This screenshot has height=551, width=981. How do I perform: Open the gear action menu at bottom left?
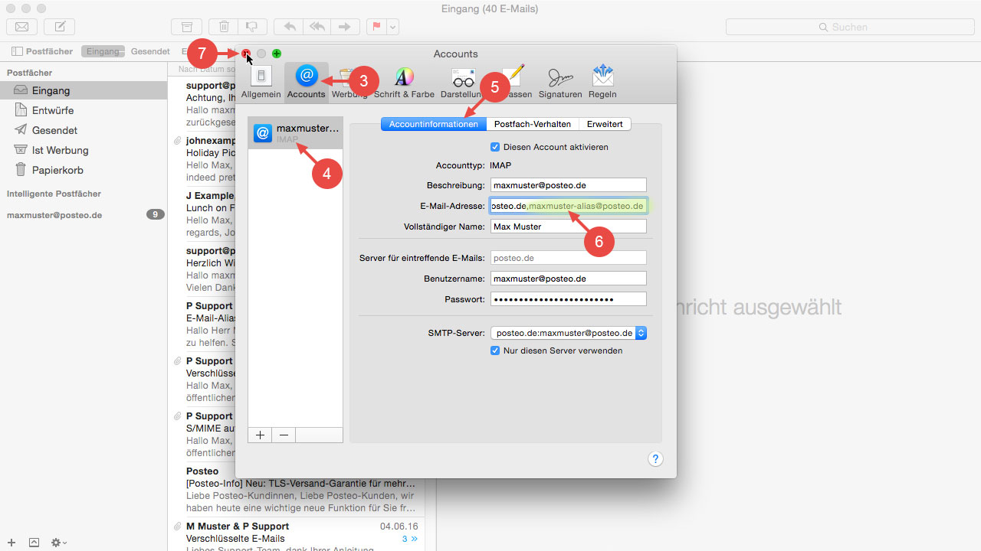click(58, 543)
